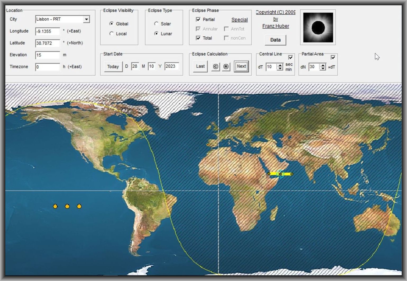Disable the Central Line checkbox

290,57
